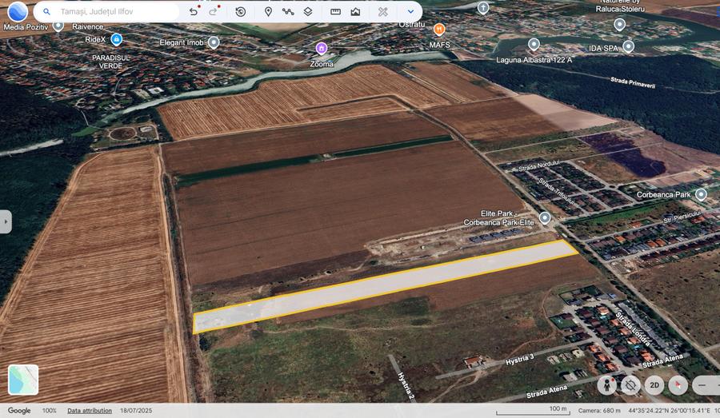The image size is (720, 418).
Task: Switch view to 2D mode
Action: [x=654, y=385]
